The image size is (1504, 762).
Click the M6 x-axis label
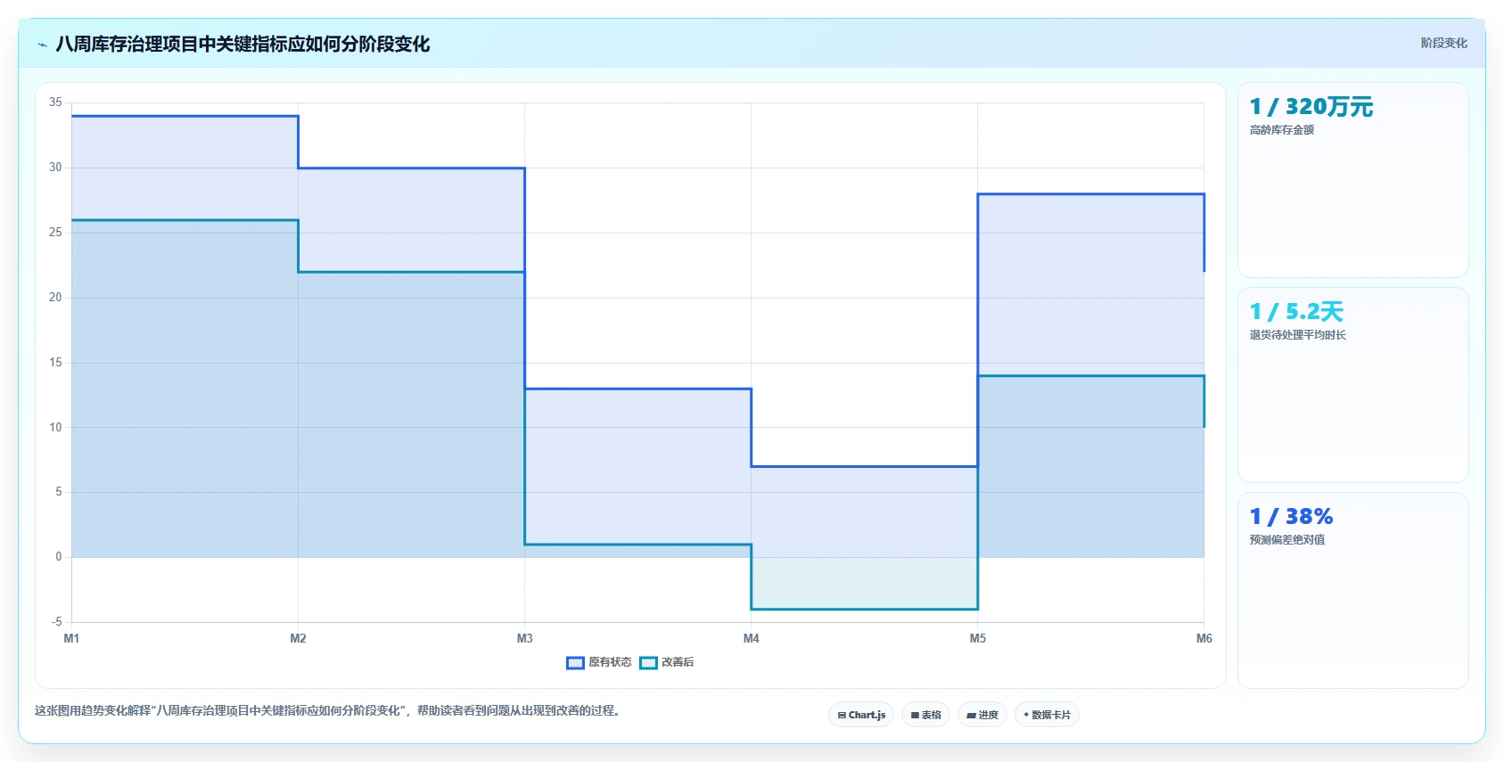pos(1204,638)
